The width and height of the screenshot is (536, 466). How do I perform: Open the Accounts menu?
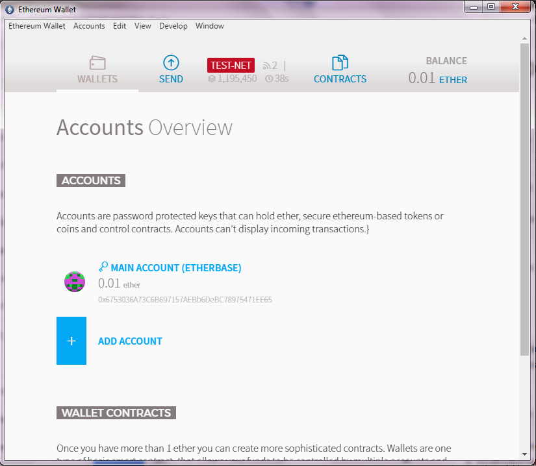coord(89,26)
